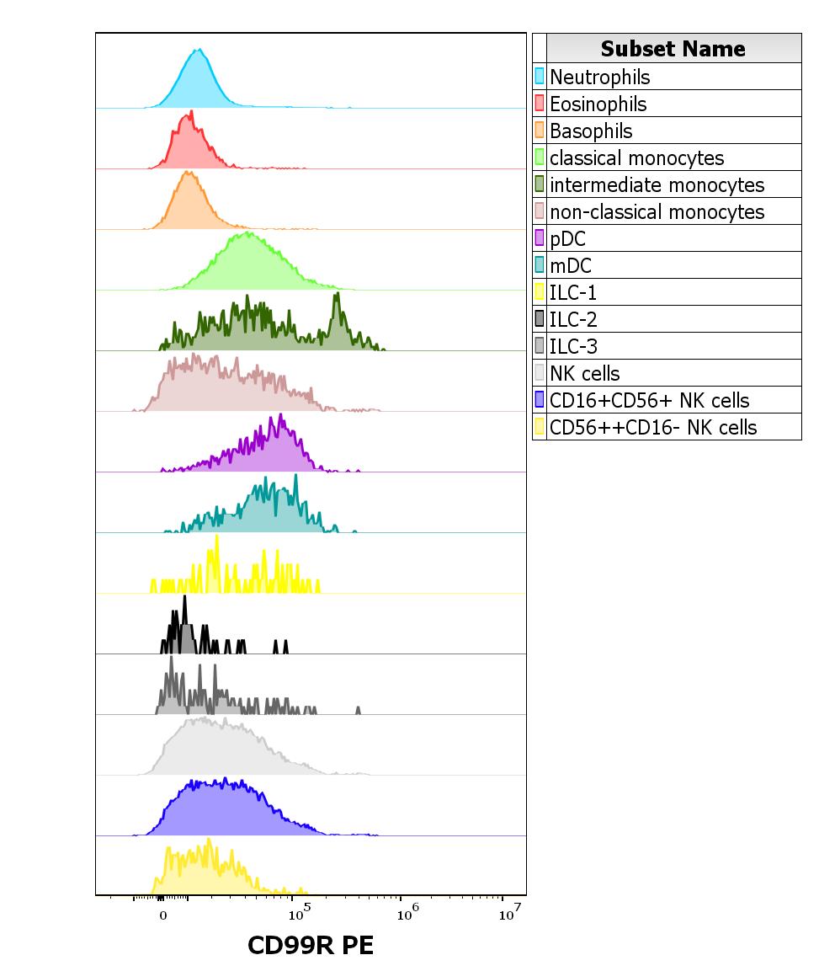Image resolution: width=819 pixels, height=971 pixels.
Task: Select the CD56++CD16- NK cells legend entry
Action: point(667,427)
